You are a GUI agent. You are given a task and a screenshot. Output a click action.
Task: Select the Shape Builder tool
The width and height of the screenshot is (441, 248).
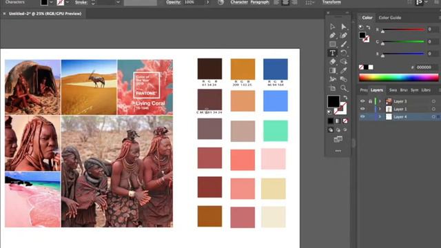click(x=344, y=61)
